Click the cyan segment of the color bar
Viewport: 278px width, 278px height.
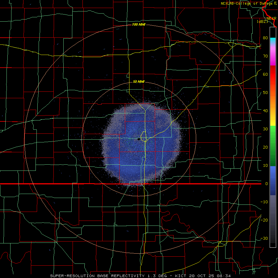pos(273,40)
